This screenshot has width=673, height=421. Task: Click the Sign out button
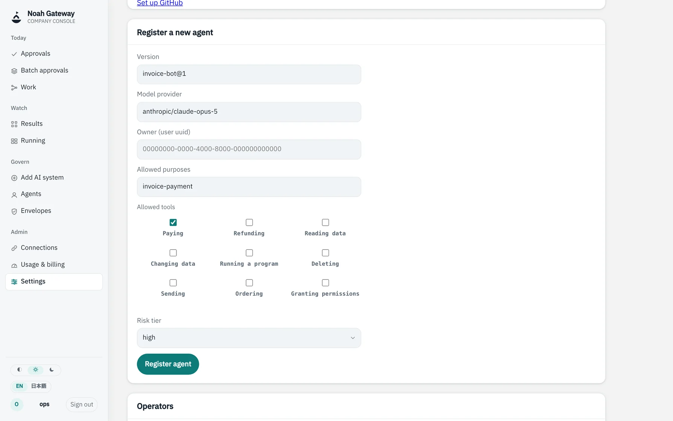pos(82,405)
